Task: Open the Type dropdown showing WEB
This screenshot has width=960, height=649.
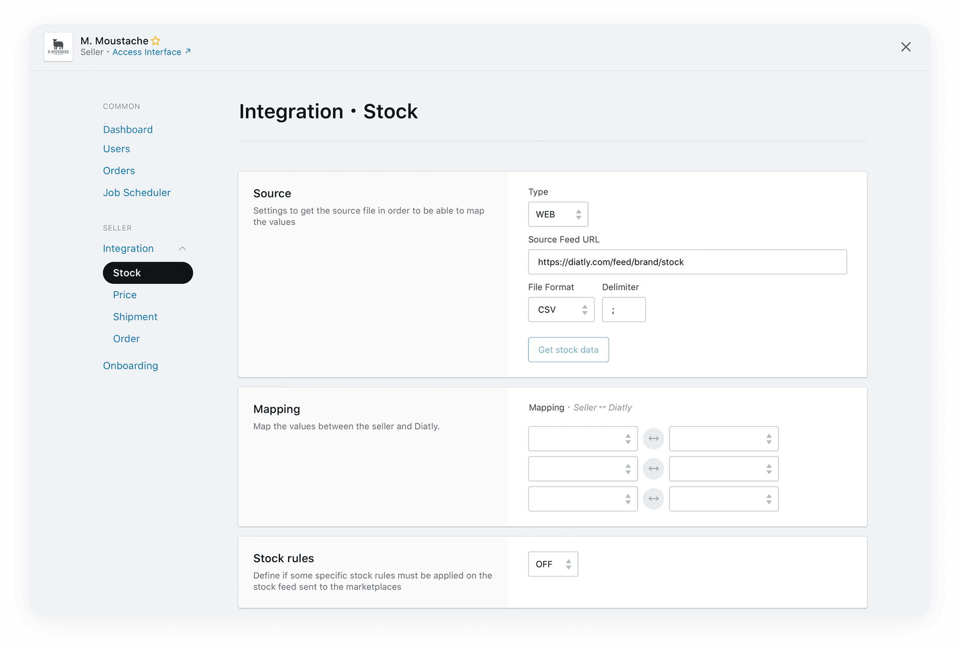Action: point(557,214)
